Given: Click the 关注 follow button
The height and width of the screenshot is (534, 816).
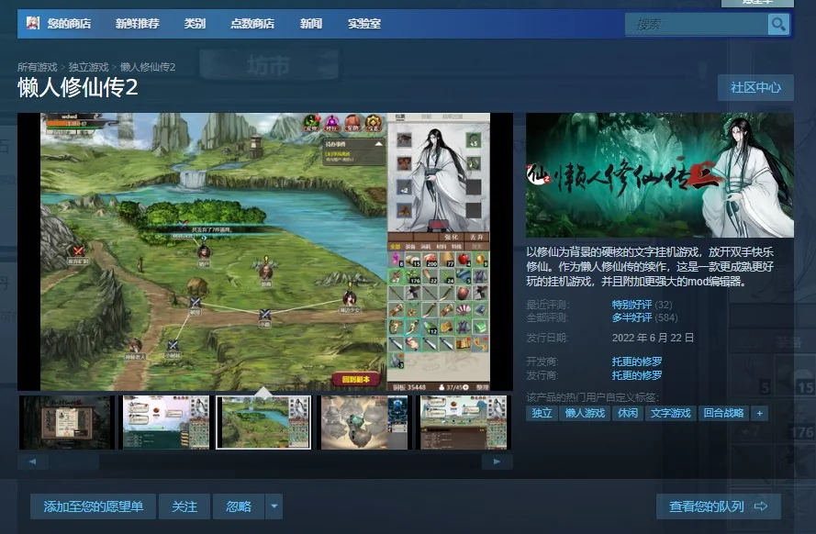Looking at the screenshot, I should pos(184,506).
